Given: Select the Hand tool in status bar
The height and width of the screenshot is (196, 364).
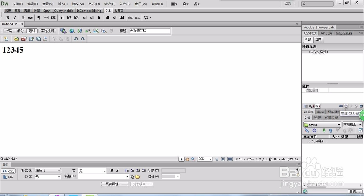Looking at the screenshot, I should [187, 159].
